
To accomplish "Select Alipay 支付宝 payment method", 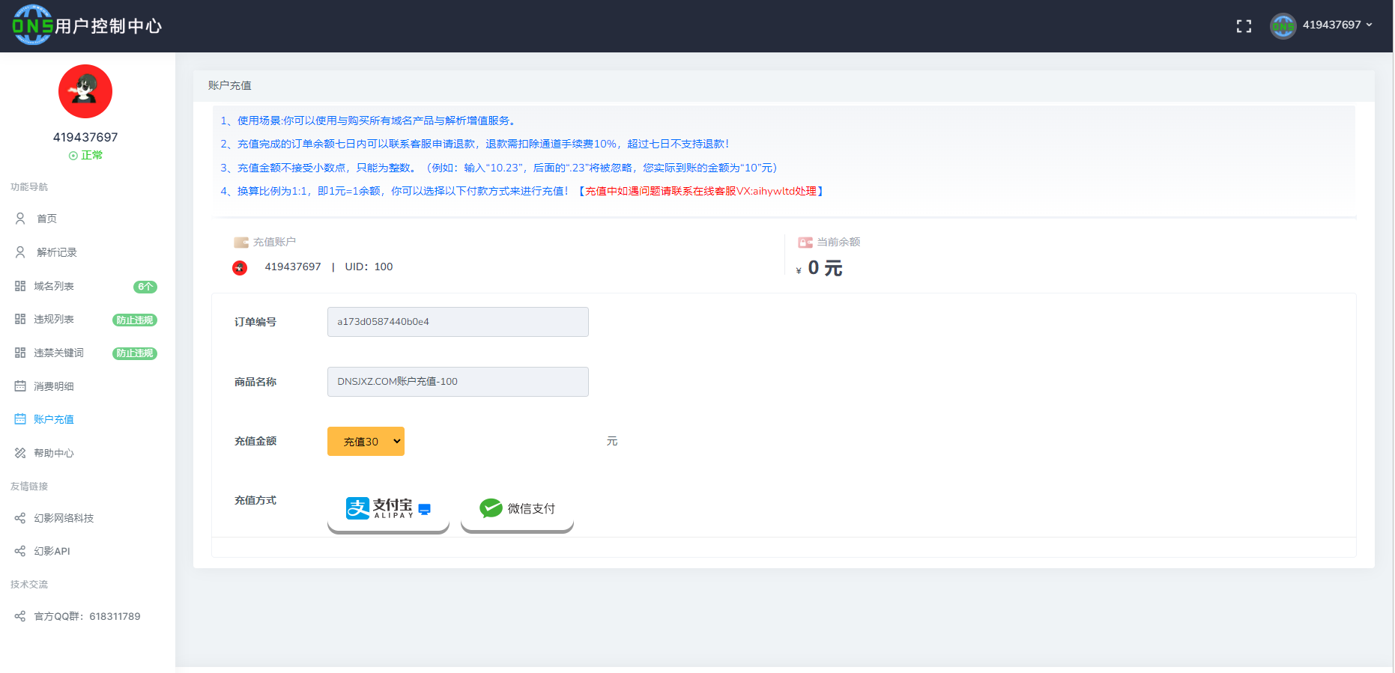I will pos(388,509).
